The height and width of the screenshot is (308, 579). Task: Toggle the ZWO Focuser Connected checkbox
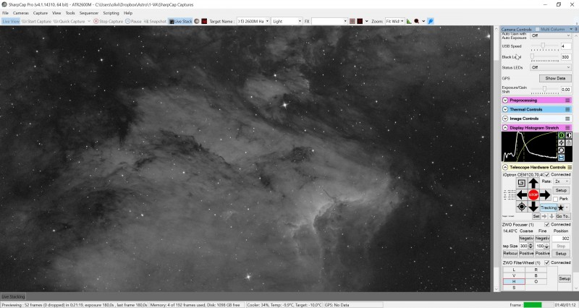coord(547,224)
